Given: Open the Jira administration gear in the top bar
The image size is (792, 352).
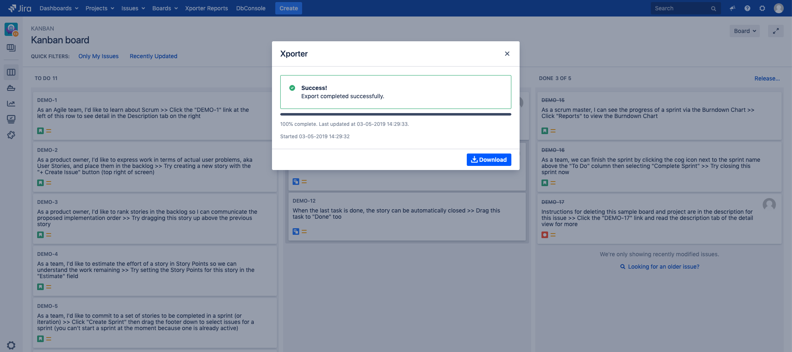Looking at the screenshot, I should click(x=762, y=8).
